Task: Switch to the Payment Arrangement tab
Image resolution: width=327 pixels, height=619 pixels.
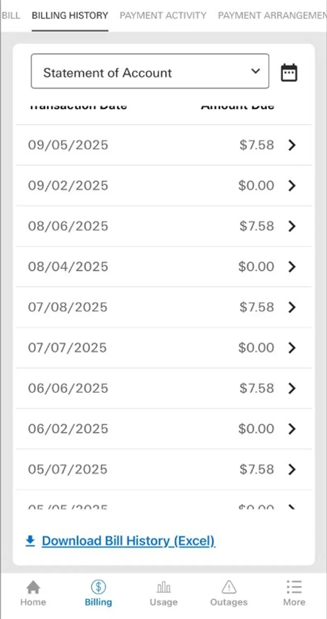Action: 272,16
